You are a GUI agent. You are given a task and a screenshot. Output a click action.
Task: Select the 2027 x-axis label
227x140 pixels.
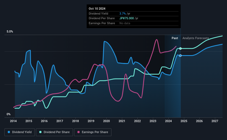point(215,121)
